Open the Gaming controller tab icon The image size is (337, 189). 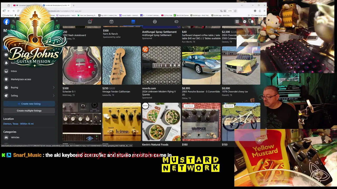coord(176,22)
